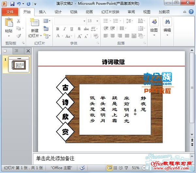Open the Insert (插入) ribbon tab

(42, 12)
